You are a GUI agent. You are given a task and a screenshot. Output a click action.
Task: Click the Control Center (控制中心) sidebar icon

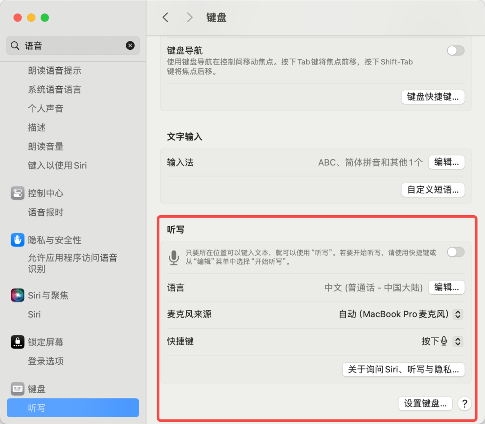point(17,193)
